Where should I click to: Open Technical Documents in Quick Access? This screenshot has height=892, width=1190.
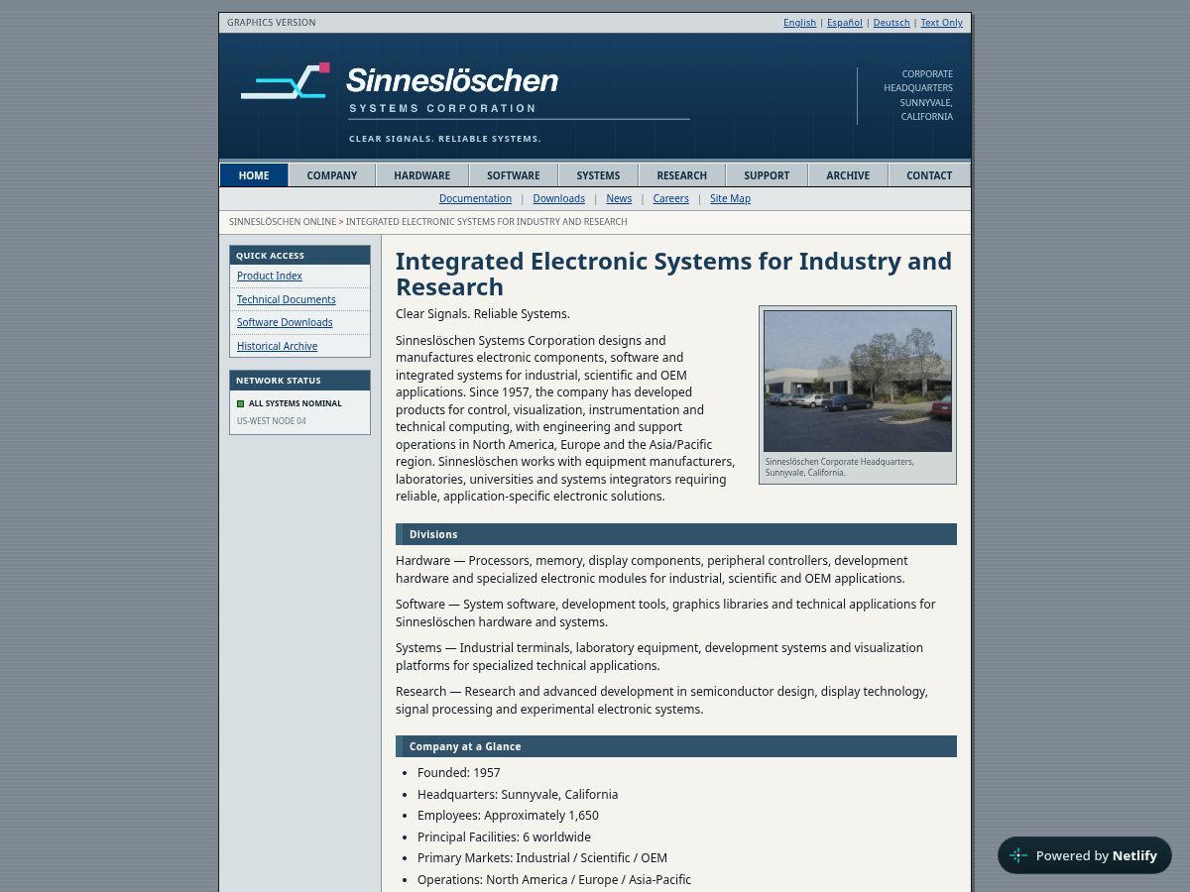(x=287, y=299)
